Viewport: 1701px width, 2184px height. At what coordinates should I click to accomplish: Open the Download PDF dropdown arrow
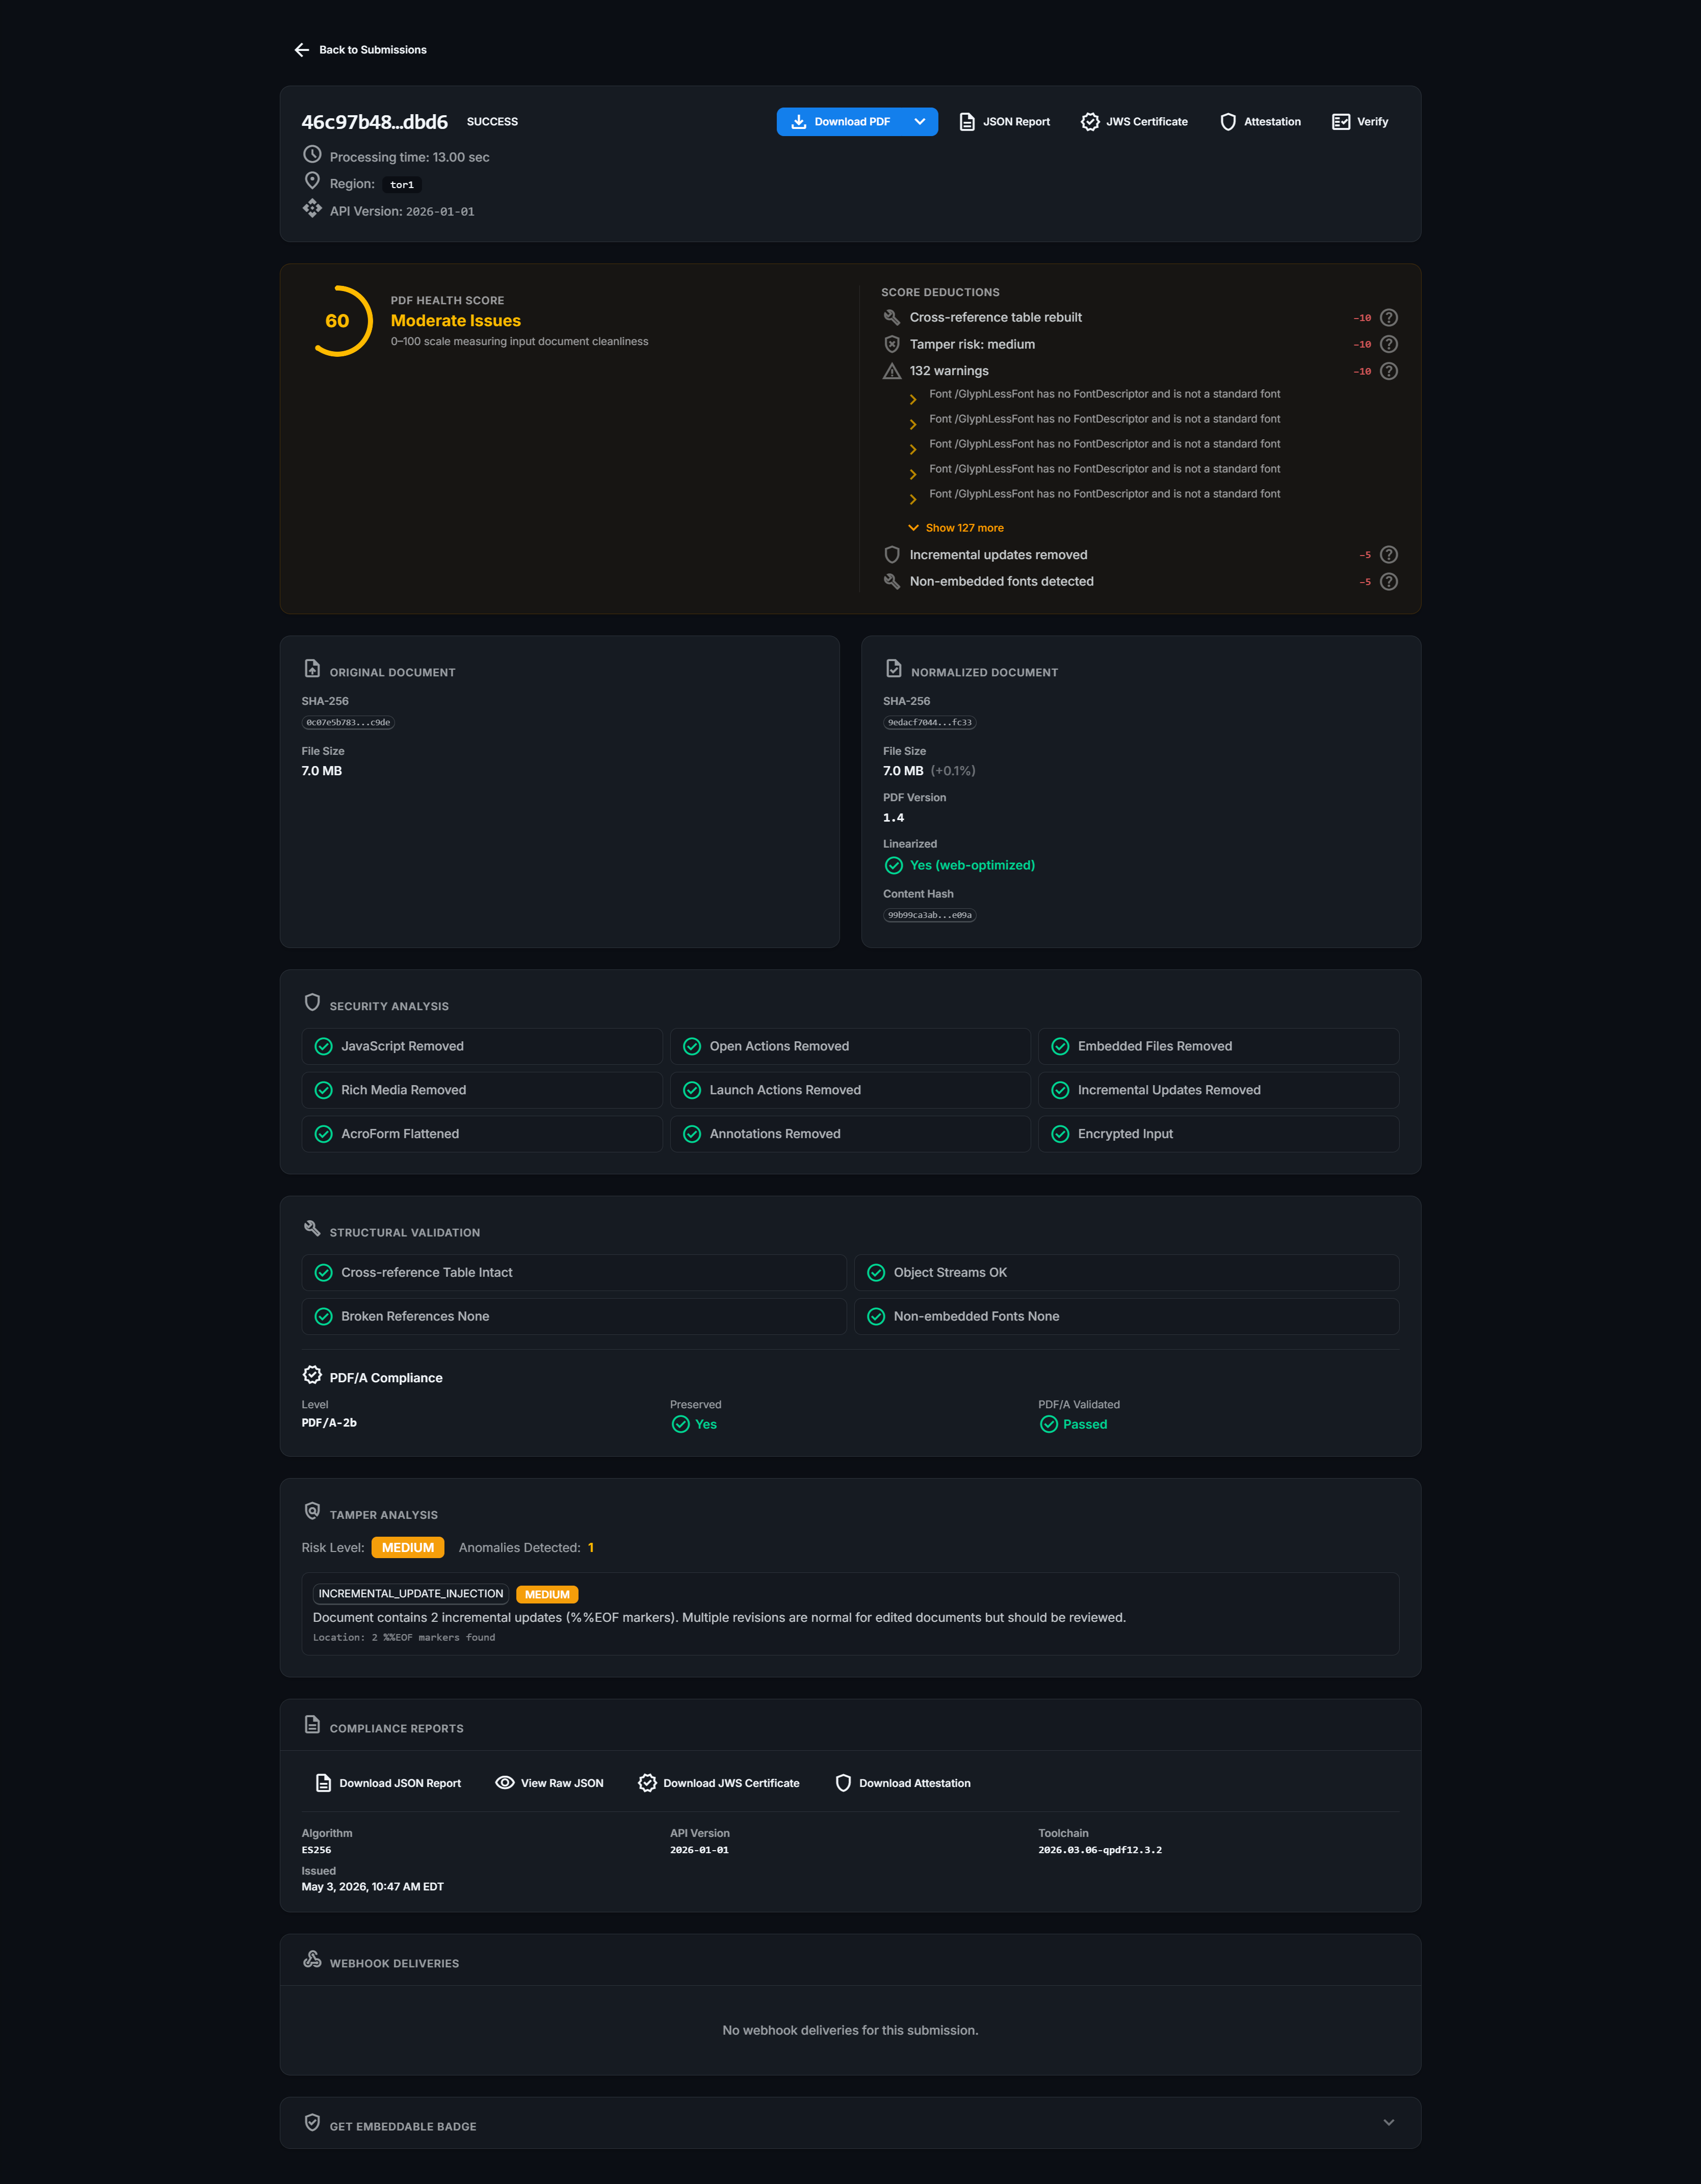920,122
